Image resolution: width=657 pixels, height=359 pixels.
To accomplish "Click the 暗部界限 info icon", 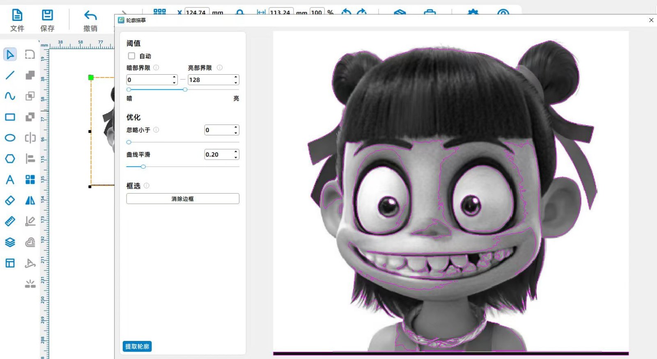I will tap(156, 68).
